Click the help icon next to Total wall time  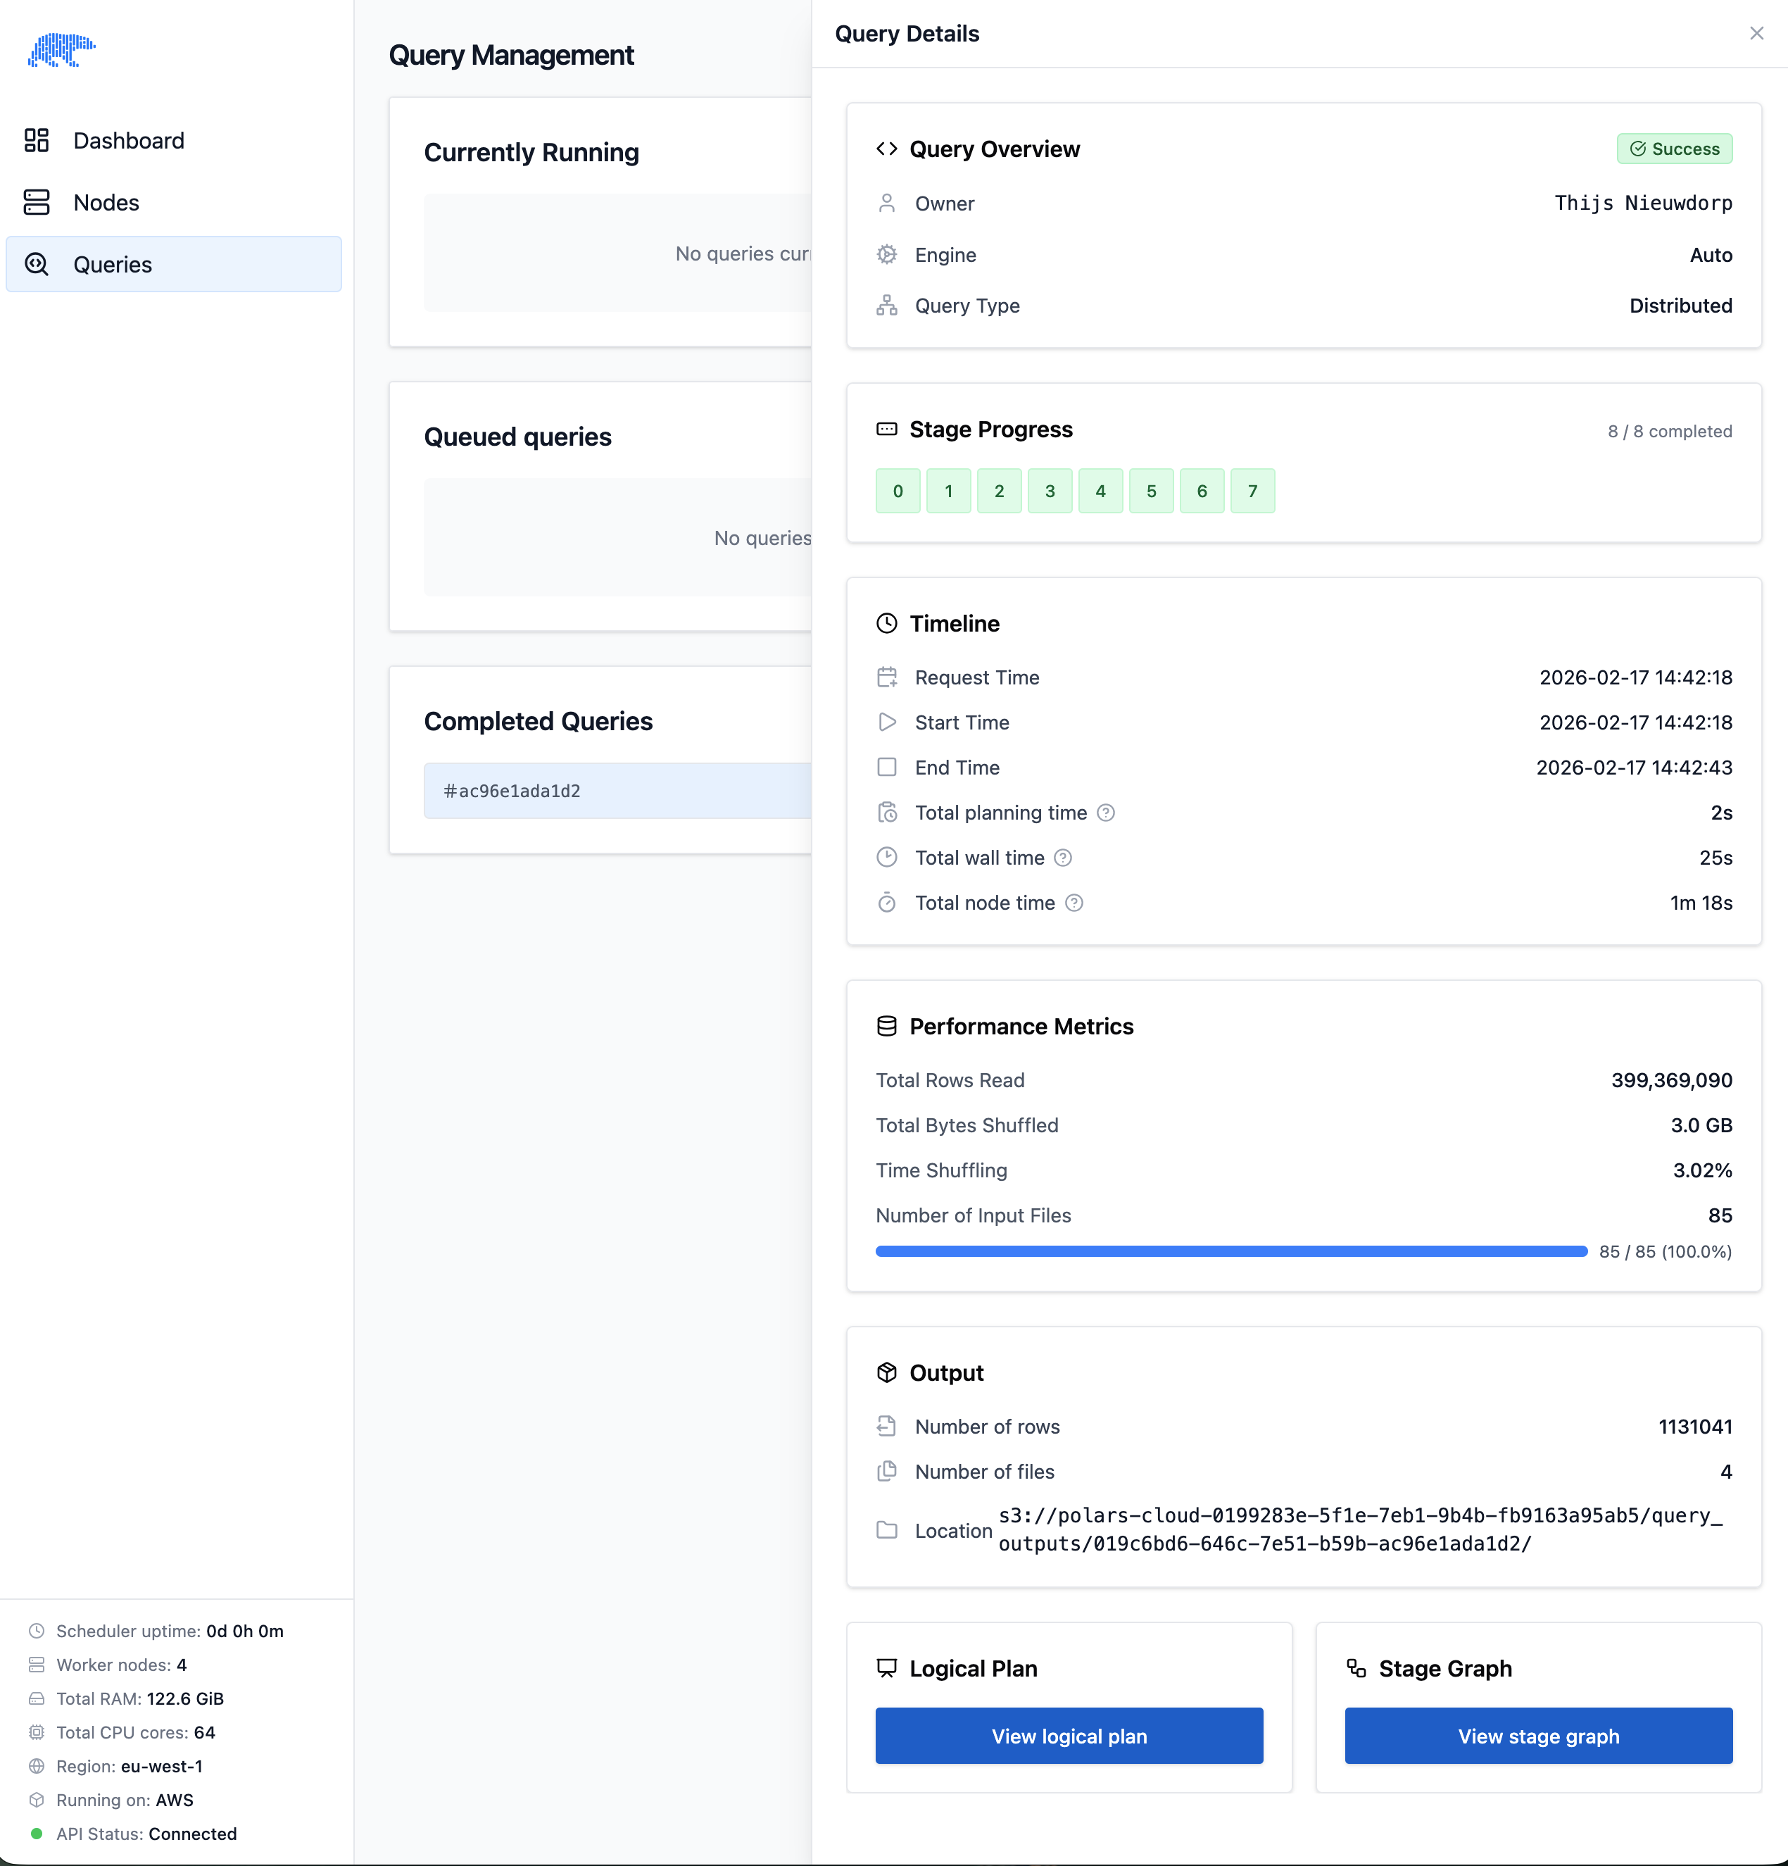pos(1063,858)
